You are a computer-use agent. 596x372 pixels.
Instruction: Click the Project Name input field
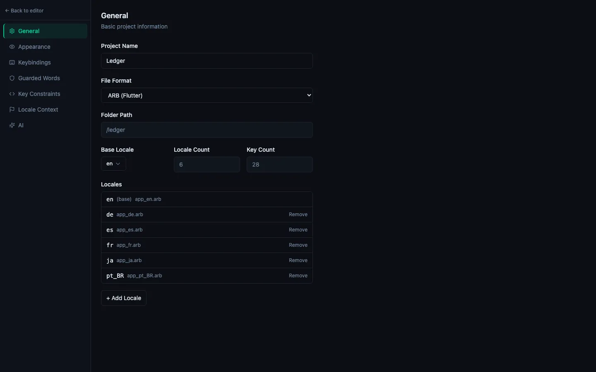[x=207, y=61]
